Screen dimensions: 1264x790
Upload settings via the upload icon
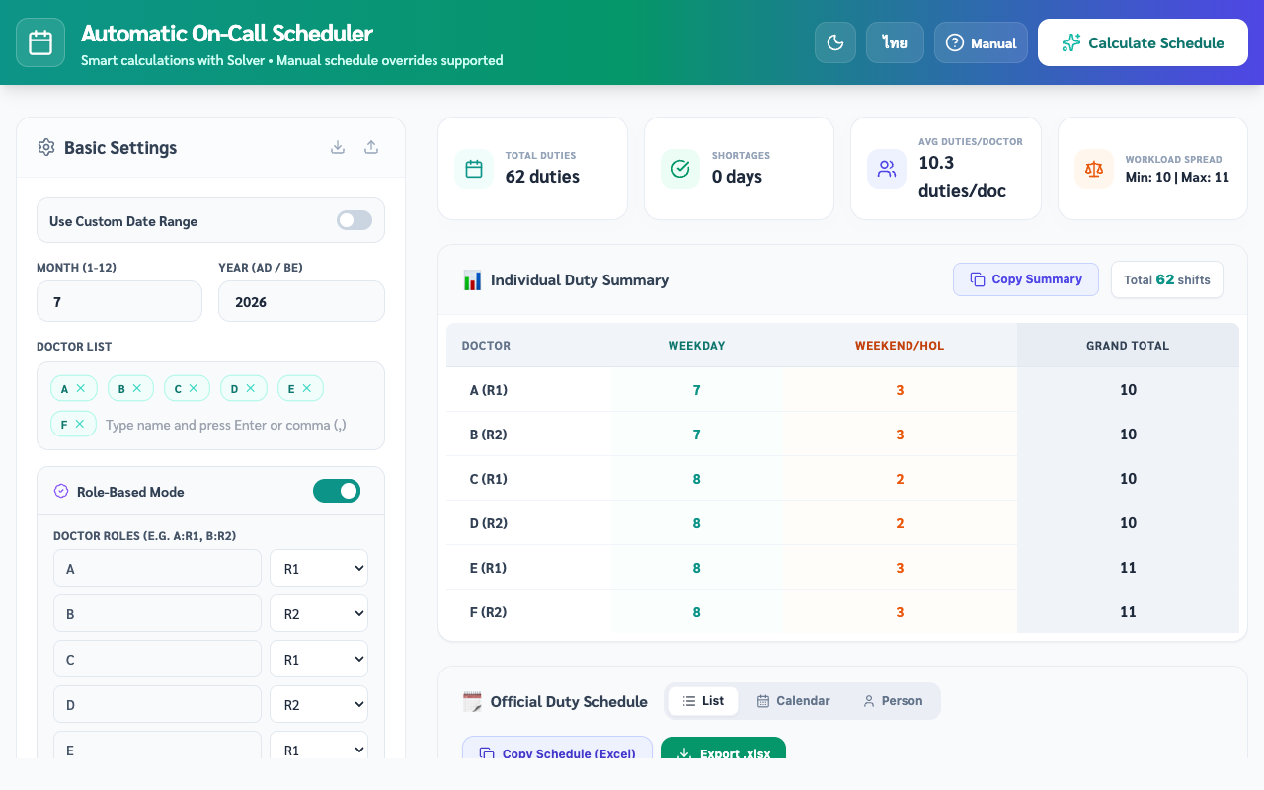[371, 147]
